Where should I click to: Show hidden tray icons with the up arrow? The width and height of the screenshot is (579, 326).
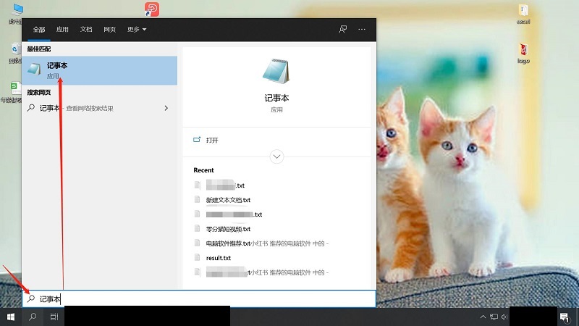(483, 317)
